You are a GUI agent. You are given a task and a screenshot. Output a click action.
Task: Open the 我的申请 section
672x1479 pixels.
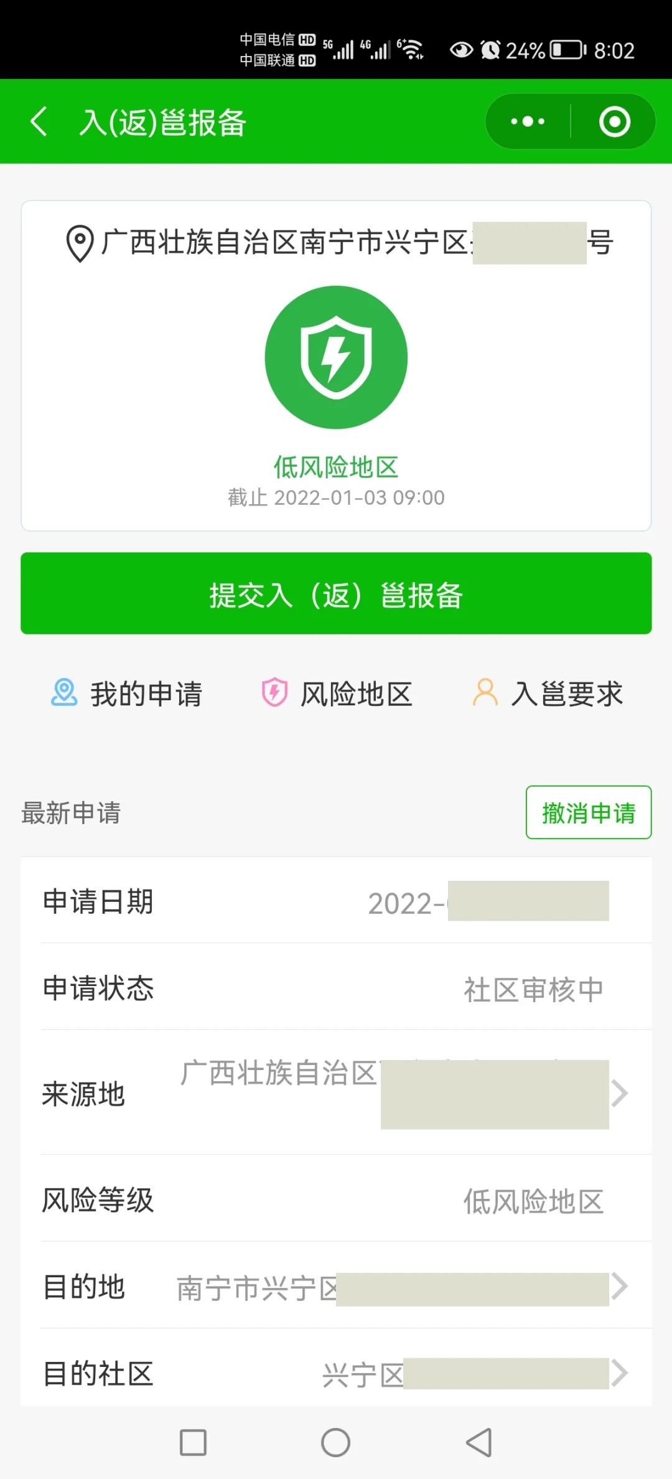(146, 694)
